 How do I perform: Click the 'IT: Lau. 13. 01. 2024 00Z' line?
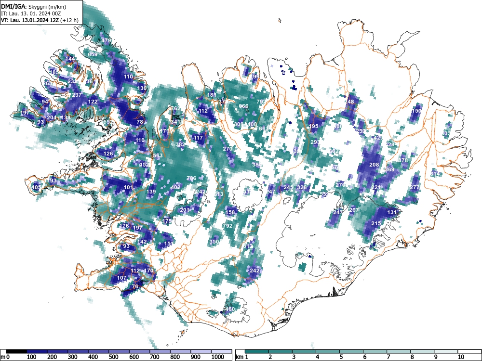click(31, 13)
